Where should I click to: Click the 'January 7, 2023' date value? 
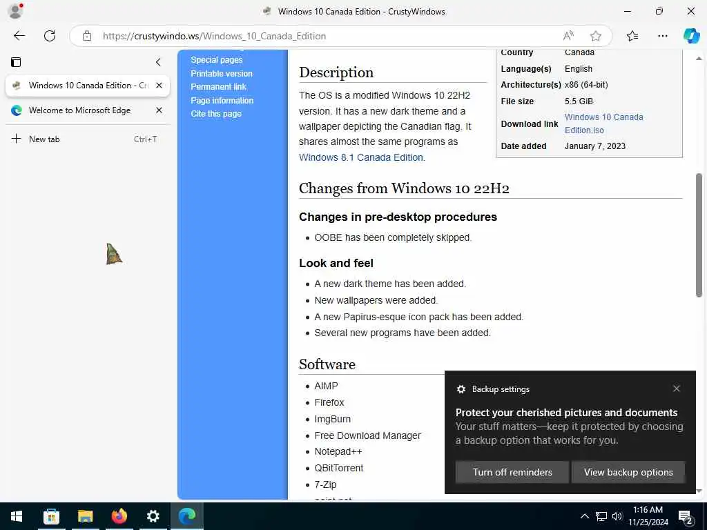click(594, 146)
